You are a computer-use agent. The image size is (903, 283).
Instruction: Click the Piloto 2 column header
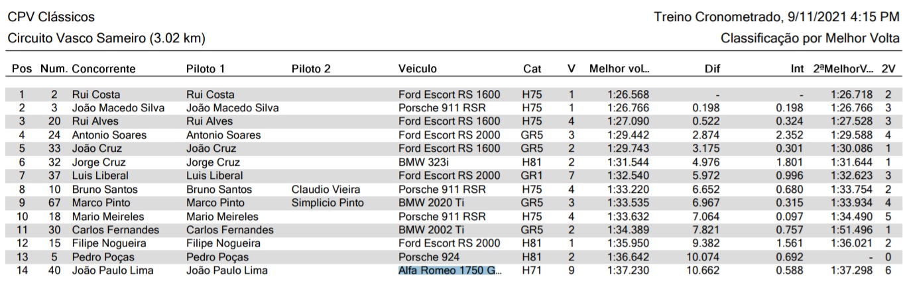[x=310, y=69]
